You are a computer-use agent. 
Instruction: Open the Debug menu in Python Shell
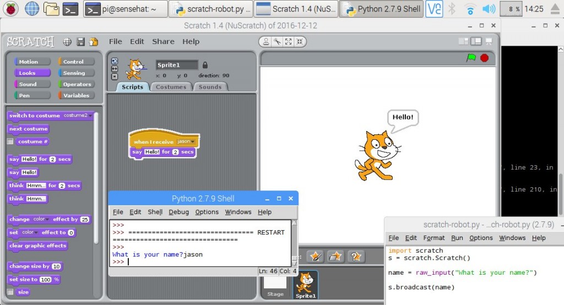(178, 212)
